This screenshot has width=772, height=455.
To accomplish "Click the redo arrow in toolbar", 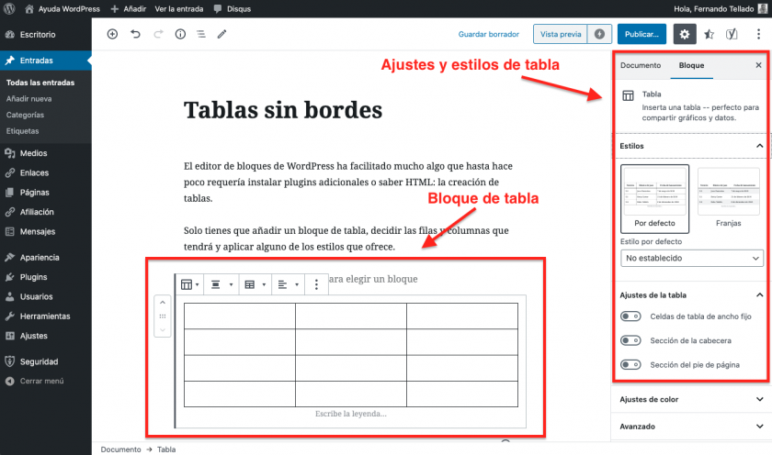I will coord(158,34).
